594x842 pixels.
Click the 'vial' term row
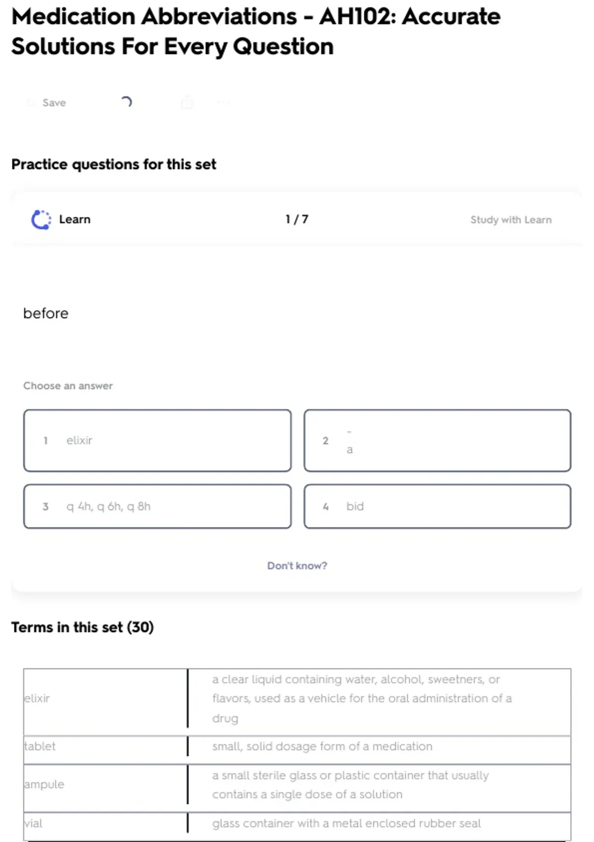coord(34,823)
